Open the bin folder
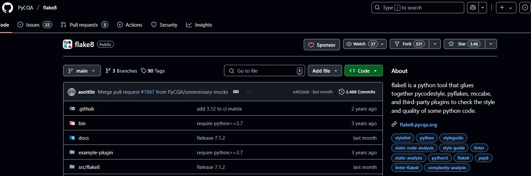Image resolution: width=531 pixels, height=176 pixels. click(82, 123)
